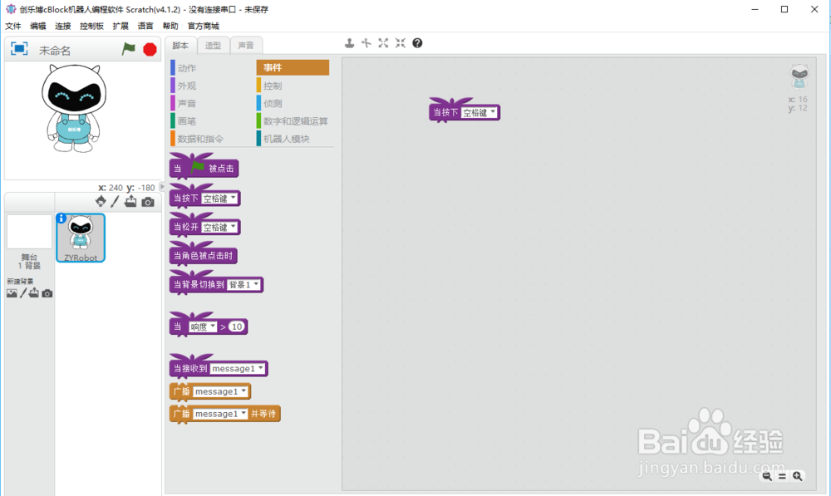This screenshot has height=496, width=831.
Task: Capture a new sprite with the camera icon
Action: pos(148,202)
